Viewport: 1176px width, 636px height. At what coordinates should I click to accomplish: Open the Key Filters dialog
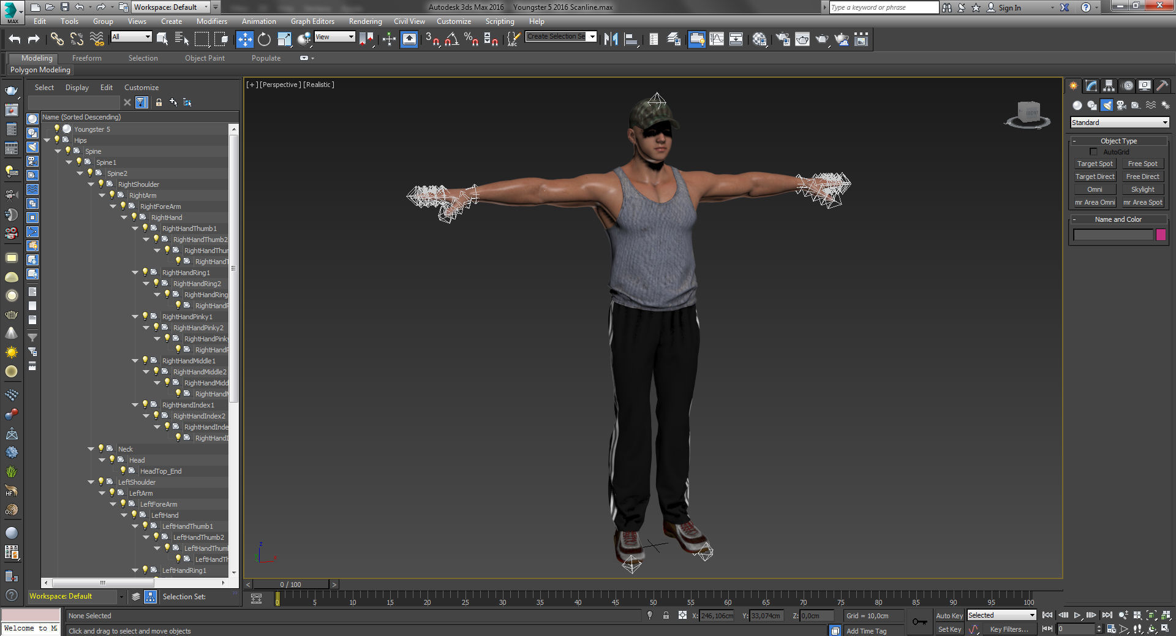[1009, 629]
